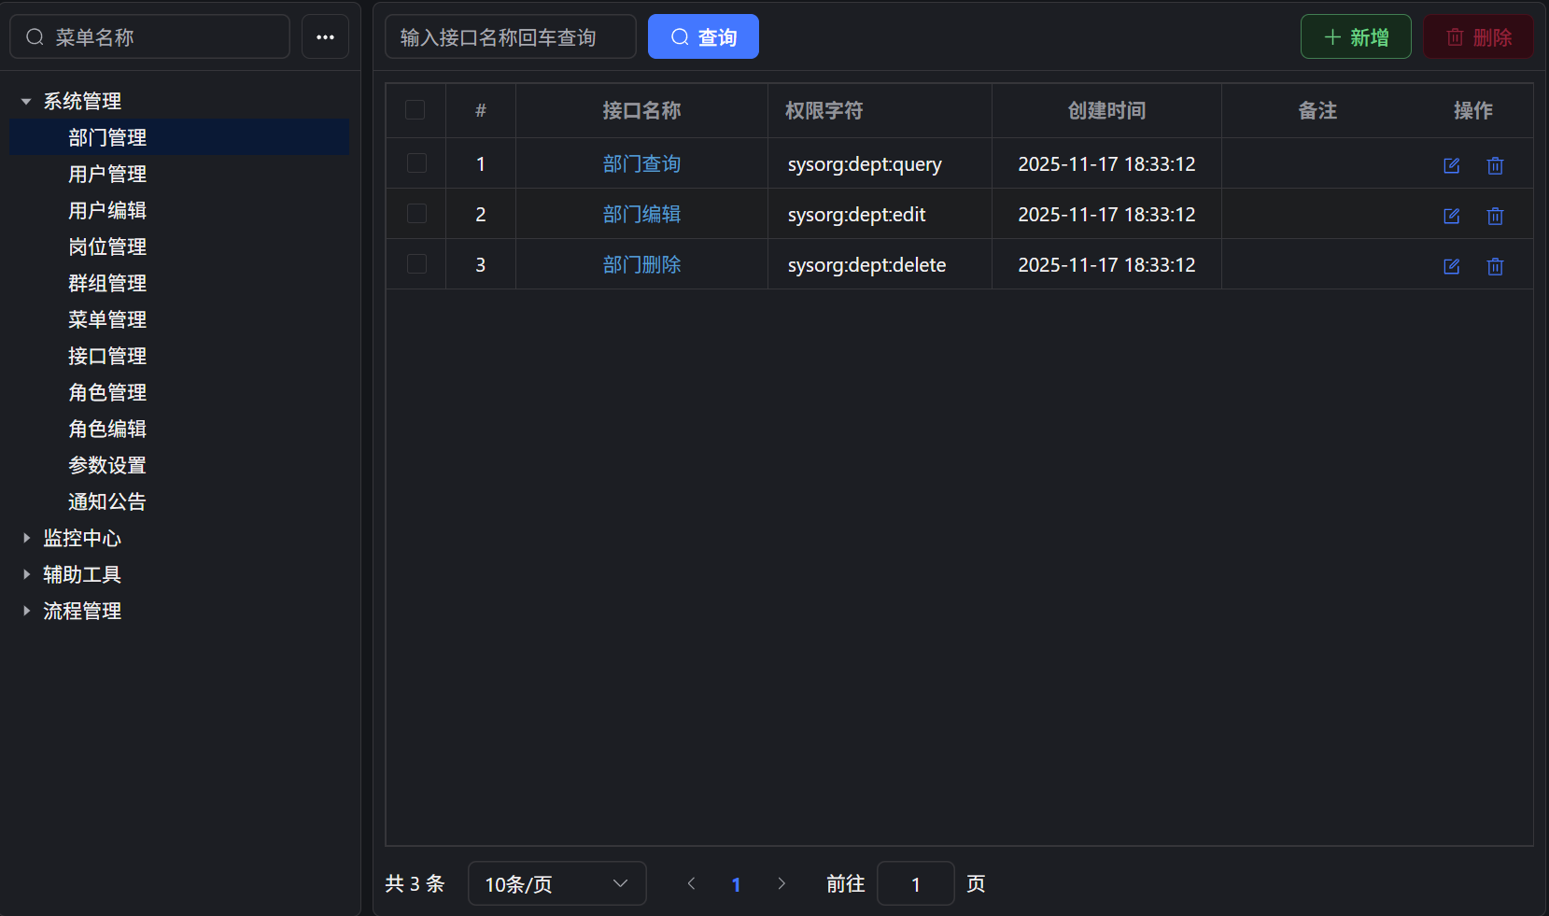Click delete trash icon for 部门查询 row
This screenshot has width=1549, height=916.
point(1495,165)
